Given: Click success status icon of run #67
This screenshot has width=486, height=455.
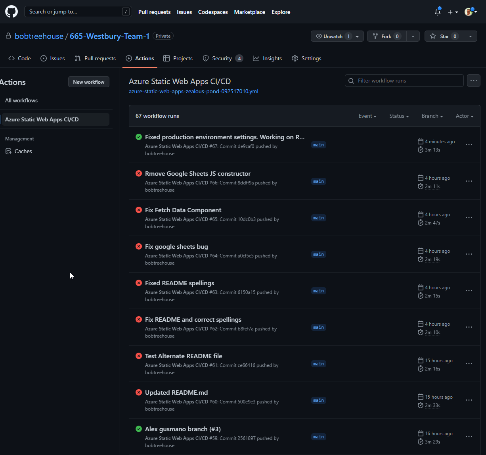Looking at the screenshot, I should point(139,137).
